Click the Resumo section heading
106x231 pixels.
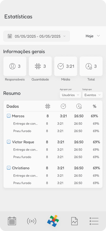tap(12, 93)
